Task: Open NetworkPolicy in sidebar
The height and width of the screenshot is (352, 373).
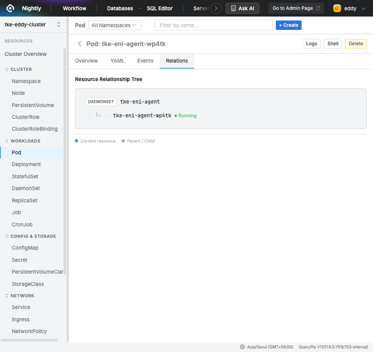Action: 29,332
